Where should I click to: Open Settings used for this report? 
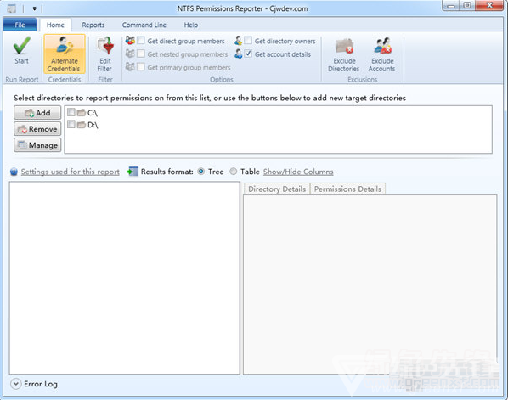(x=71, y=172)
